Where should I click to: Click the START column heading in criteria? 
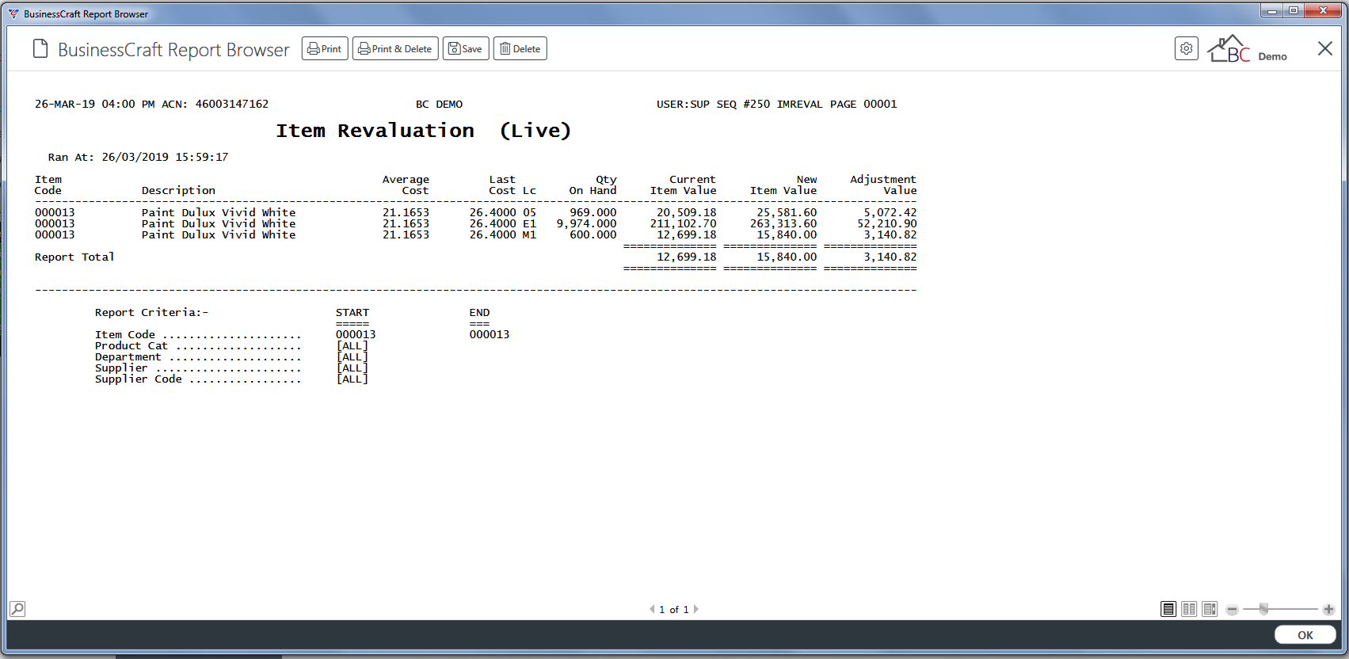point(352,312)
